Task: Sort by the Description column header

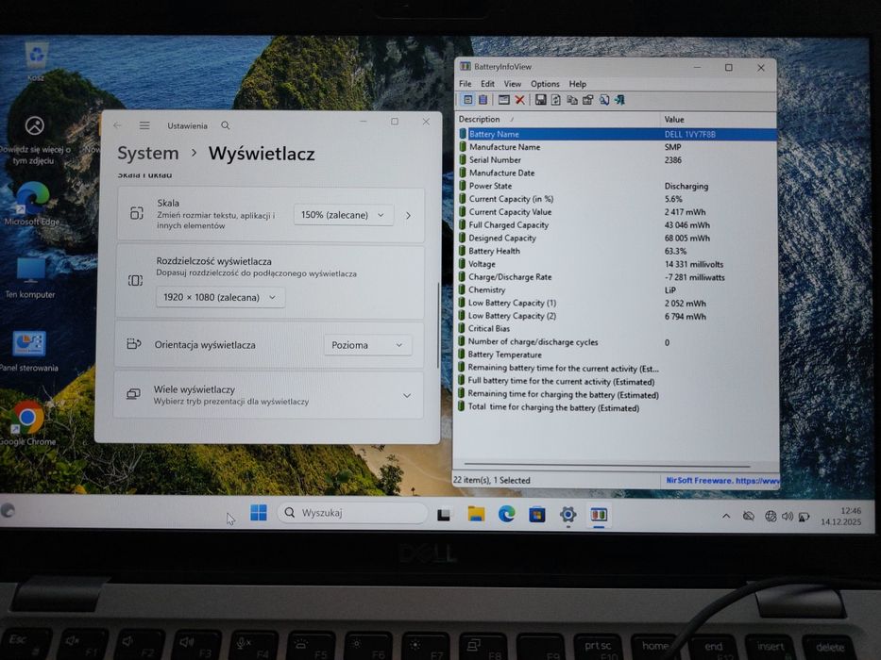Action: (x=558, y=119)
